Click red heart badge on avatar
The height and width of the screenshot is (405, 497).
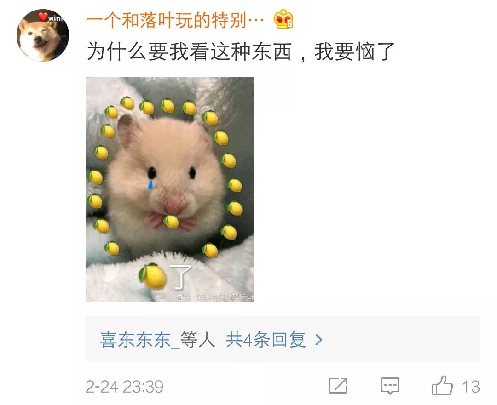[x=43, y=16]
